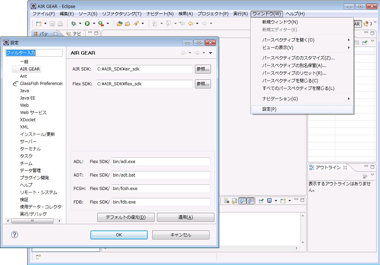
Task: Open the 編集(E) menu
Action: pos(67,14)
